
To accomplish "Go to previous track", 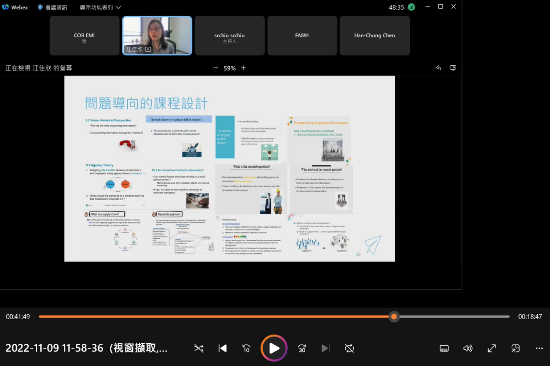I will click(x=223, y=348).
